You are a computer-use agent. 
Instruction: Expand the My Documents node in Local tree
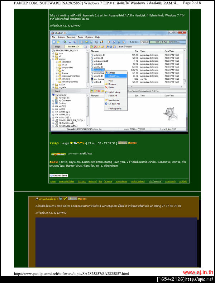(x=53, y=101)
